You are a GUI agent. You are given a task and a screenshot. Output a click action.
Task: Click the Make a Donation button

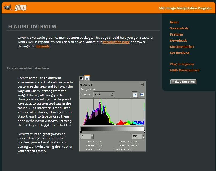pyautogui.click(x=183, y=82)
